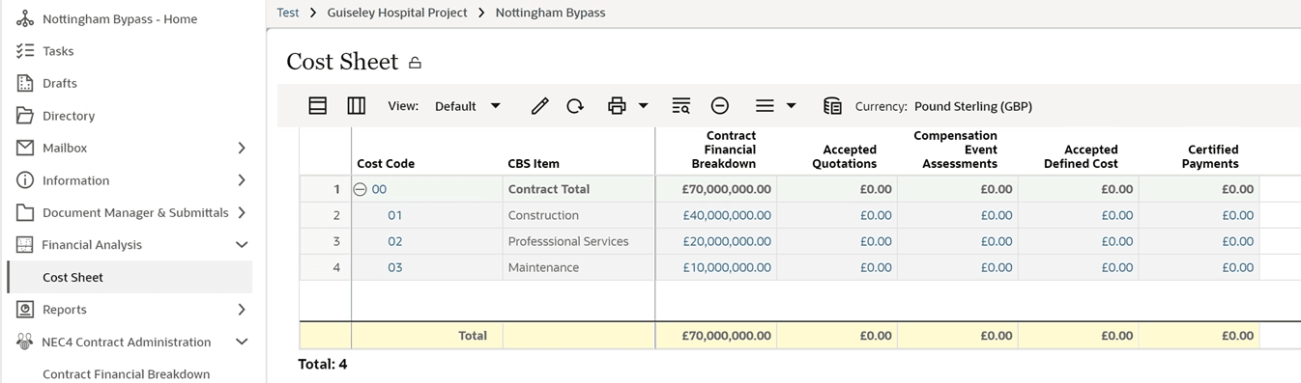The image size is (1301, 383).
Task: Collapse cost code 00 row
Action: pyautogui.click(x=360, y=190)
